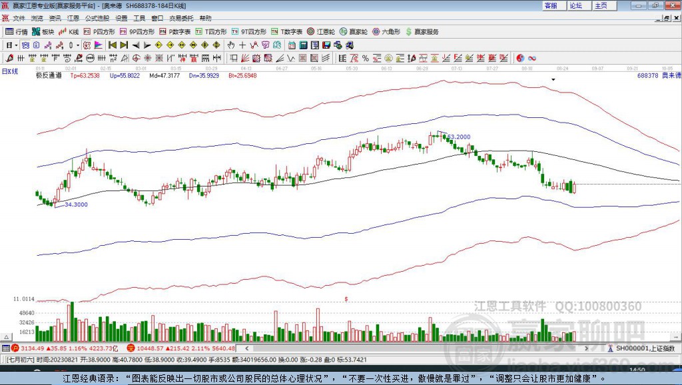
Task: Open the 六角形 hexagon tool
Action: point(386,31)
